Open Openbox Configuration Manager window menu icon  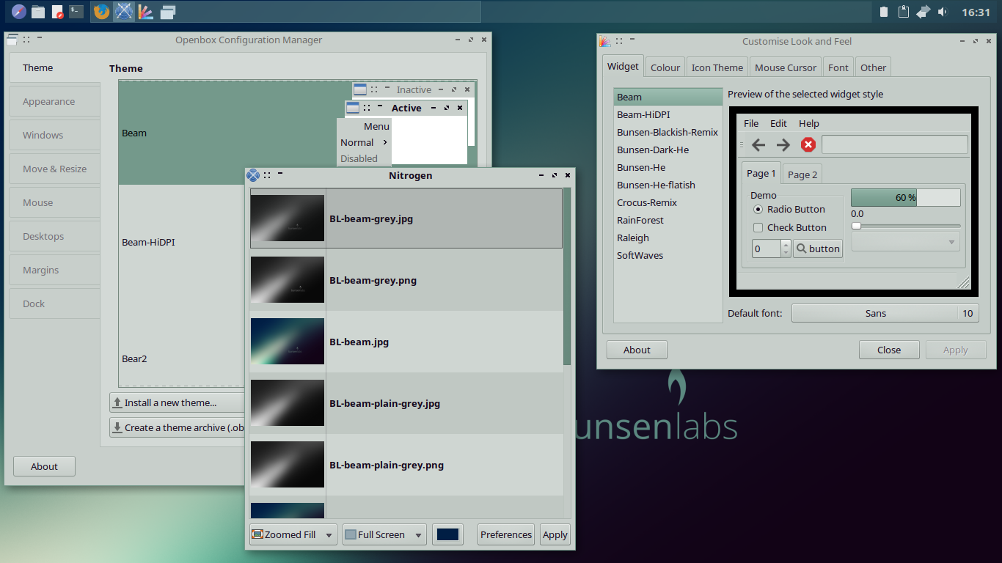point(12,40)
